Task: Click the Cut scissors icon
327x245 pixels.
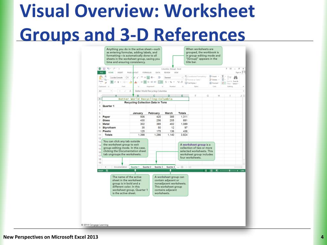Action: (105, 76)
